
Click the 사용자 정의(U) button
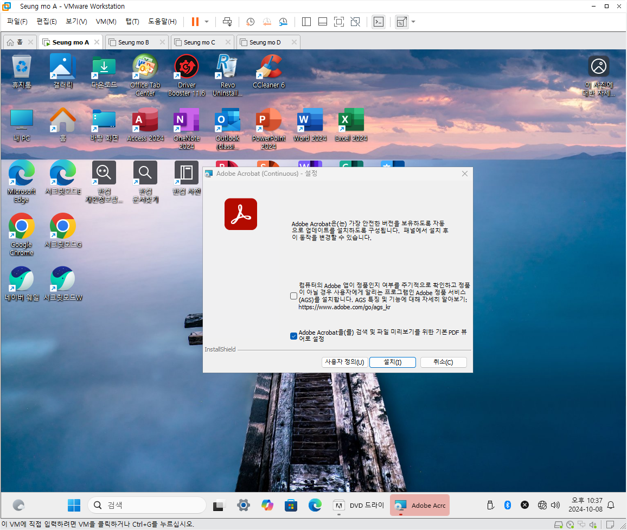coord(344,362)
